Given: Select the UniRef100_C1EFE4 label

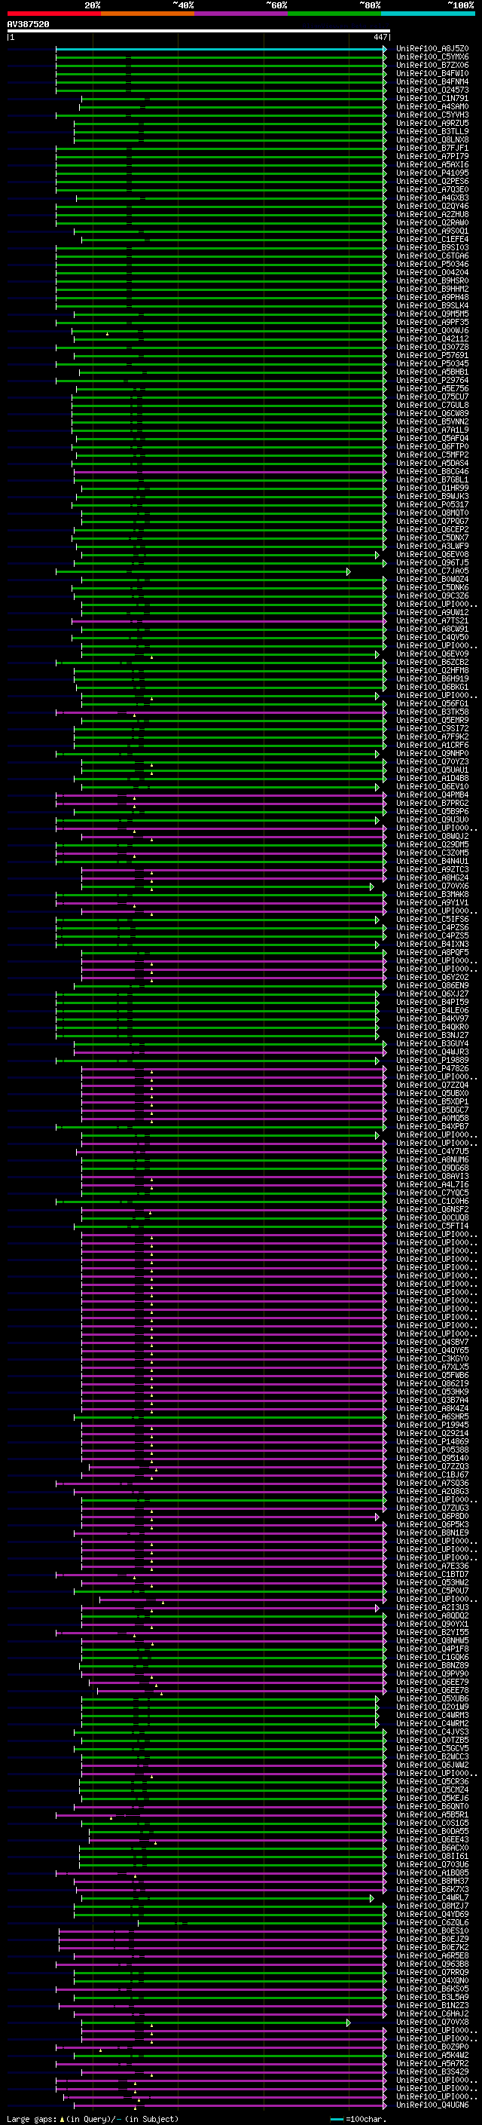Looking at the screenshot, I should pyautogui.click(x=432, y=239).
